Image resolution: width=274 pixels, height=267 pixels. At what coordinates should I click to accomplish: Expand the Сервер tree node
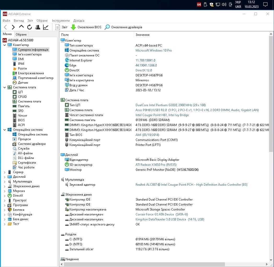[5, 172]
